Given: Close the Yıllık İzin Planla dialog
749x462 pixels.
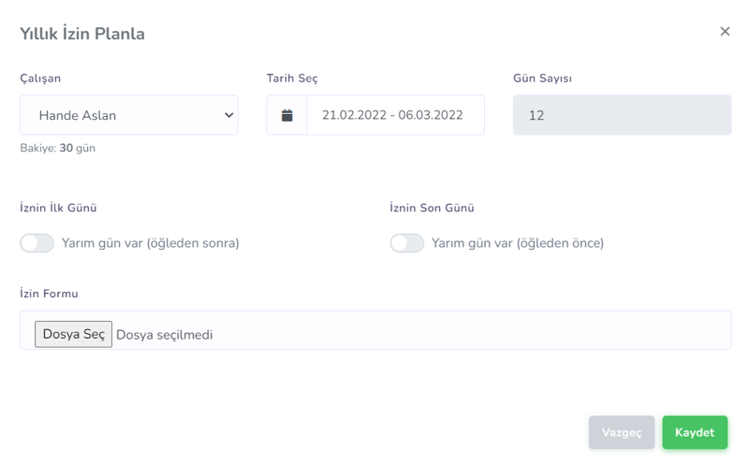Looking at the screenshot, I should coord(725,32).
